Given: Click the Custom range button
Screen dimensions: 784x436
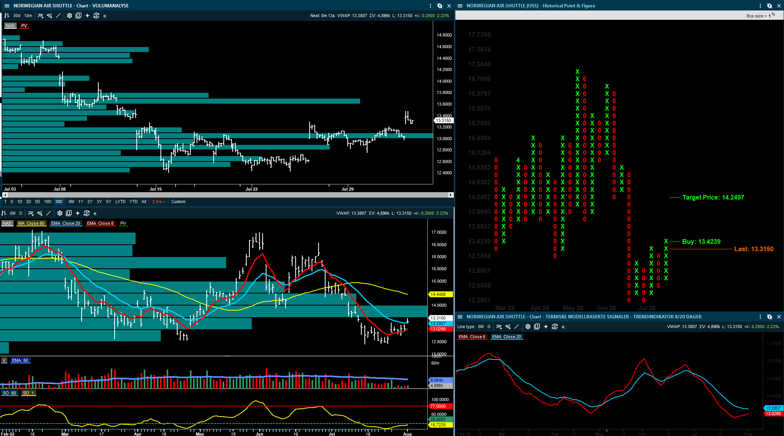Looking at the screenshot, I should pos(178,201).
